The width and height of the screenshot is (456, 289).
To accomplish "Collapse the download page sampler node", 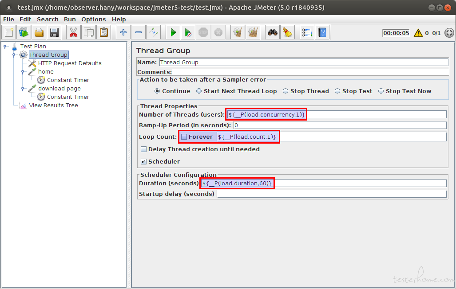I will (23, 89).
